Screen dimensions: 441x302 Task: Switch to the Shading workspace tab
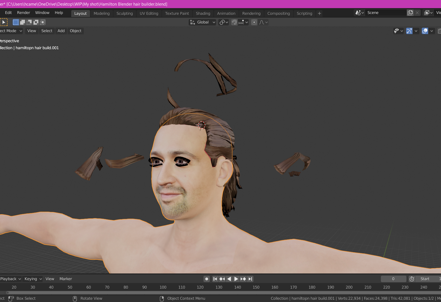(203, 13)
